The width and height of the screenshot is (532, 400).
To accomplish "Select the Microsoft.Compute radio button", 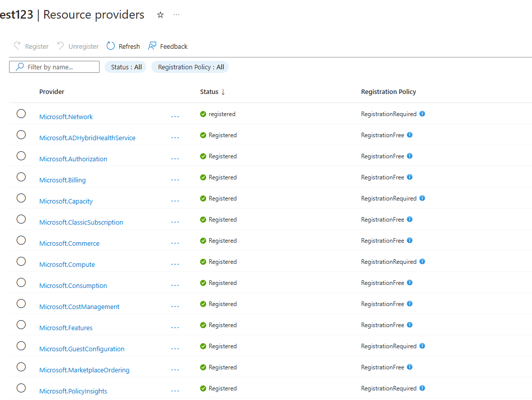I will coord(21,261).
